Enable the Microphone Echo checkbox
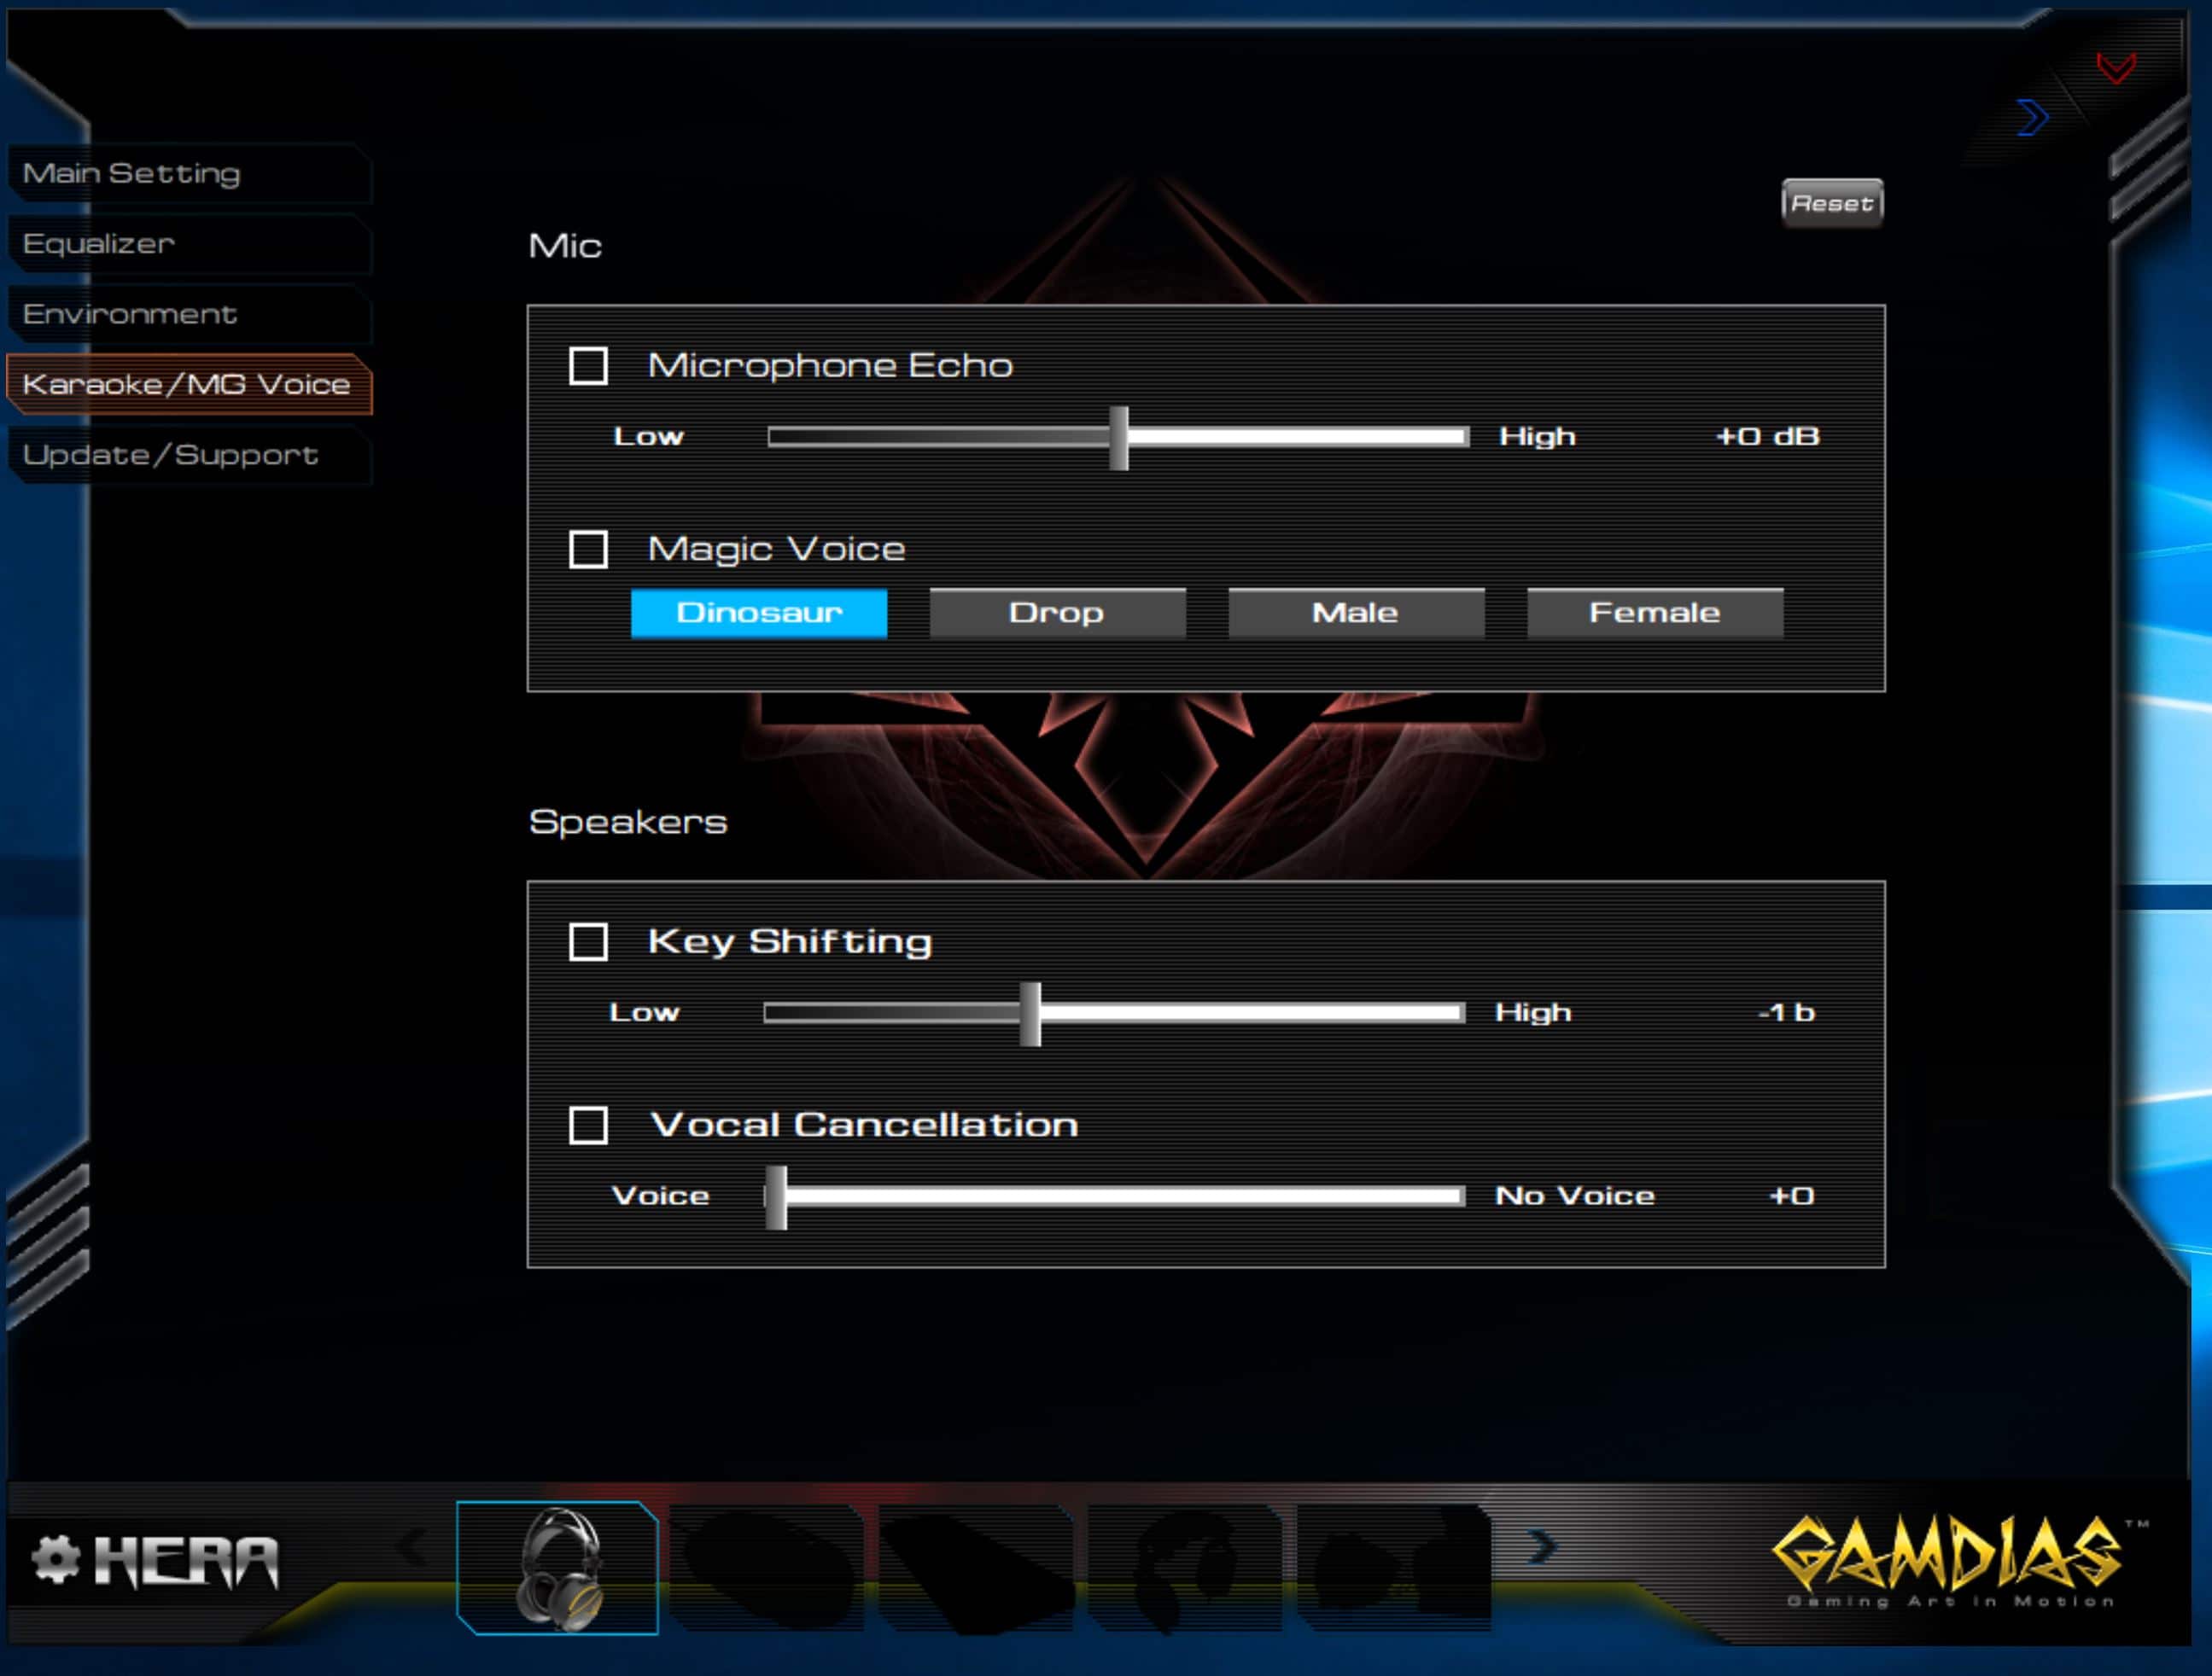Screen dimensions: 2212x1676 588,366
